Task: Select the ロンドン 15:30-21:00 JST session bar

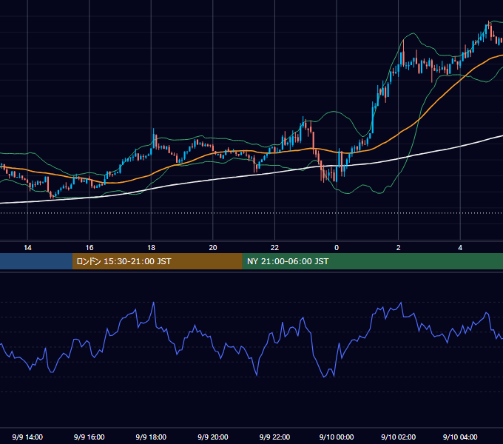Action: coord(157,261)
